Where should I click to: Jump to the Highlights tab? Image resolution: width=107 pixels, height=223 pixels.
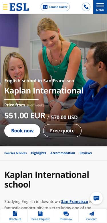(x=38, y=153)
